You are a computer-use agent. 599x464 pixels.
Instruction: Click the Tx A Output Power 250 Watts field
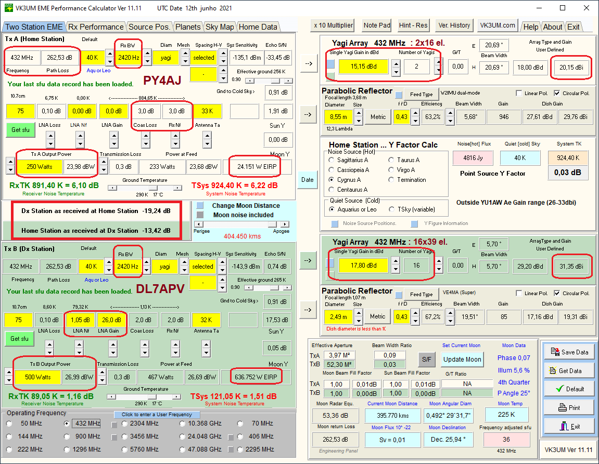[x=39, y=167]
